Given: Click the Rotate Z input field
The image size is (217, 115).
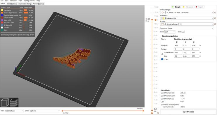Looking at the screenshot, I should click(x=195, y=49).
